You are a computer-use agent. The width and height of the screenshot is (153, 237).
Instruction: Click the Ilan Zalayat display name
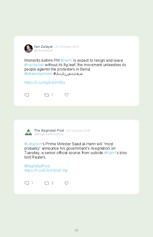tap(43, 47)
